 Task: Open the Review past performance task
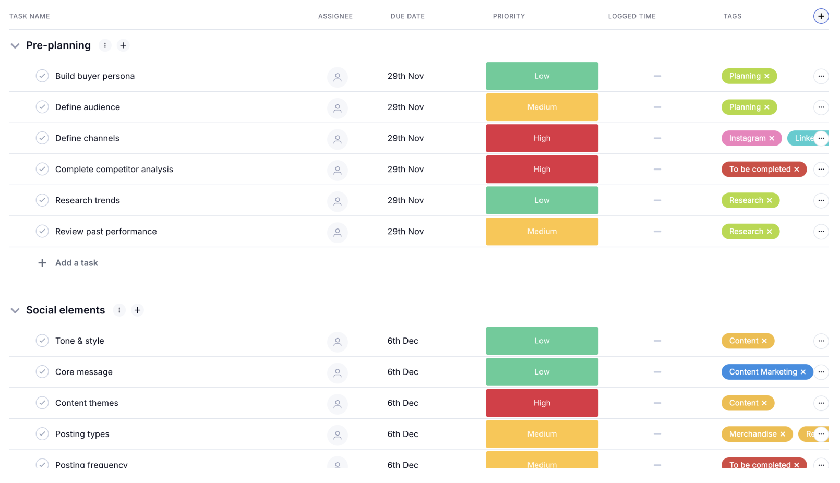tap(106, 232)
